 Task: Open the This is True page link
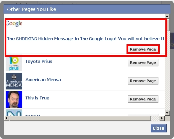(x=37, y=98)
